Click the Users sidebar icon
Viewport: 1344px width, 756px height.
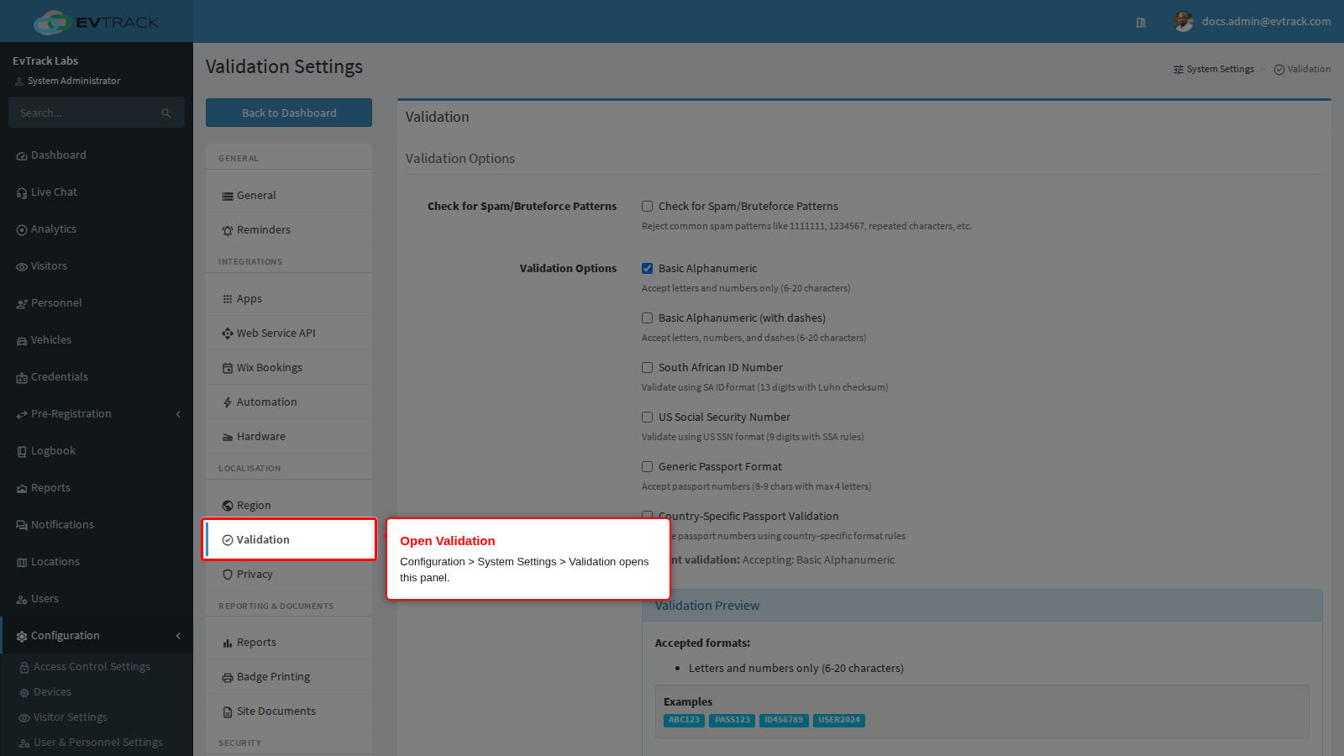click(x=22, y=600)
